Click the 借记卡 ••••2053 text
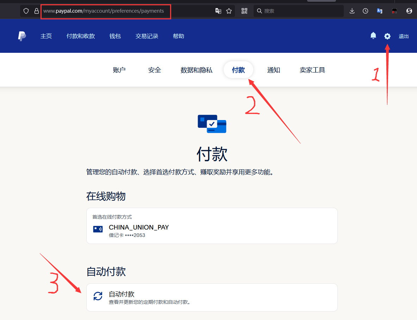 pos(127,235)
